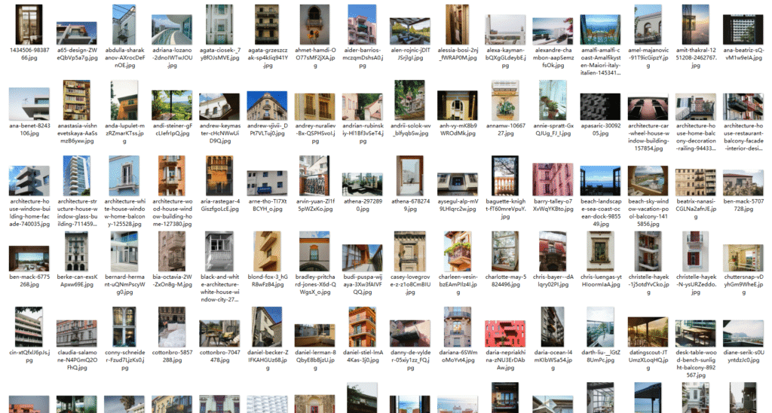Image resolution: width=772 pixels, height=413 pixels.
Task: Select the andrey-nuraliev image thumbnail
Action: pos(315,107)
